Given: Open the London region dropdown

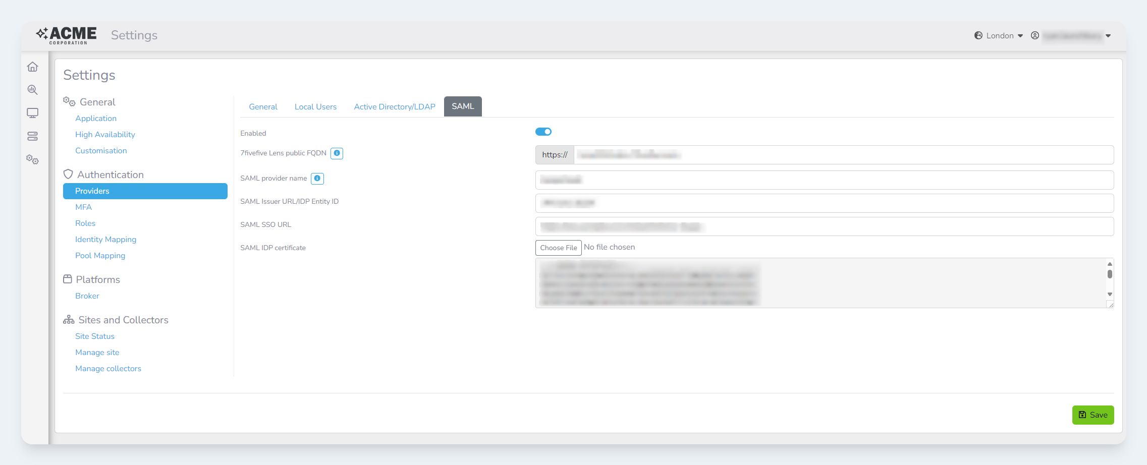Looking at the screenshot, I should pyautogui.click(x=999, y=36).
